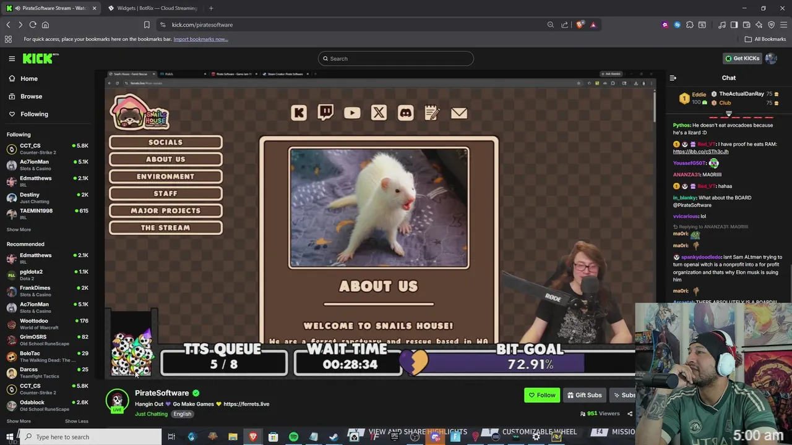Viewport: 792px width, 445px height.
Task: Expand Following list with Show More
Action: 19,229
